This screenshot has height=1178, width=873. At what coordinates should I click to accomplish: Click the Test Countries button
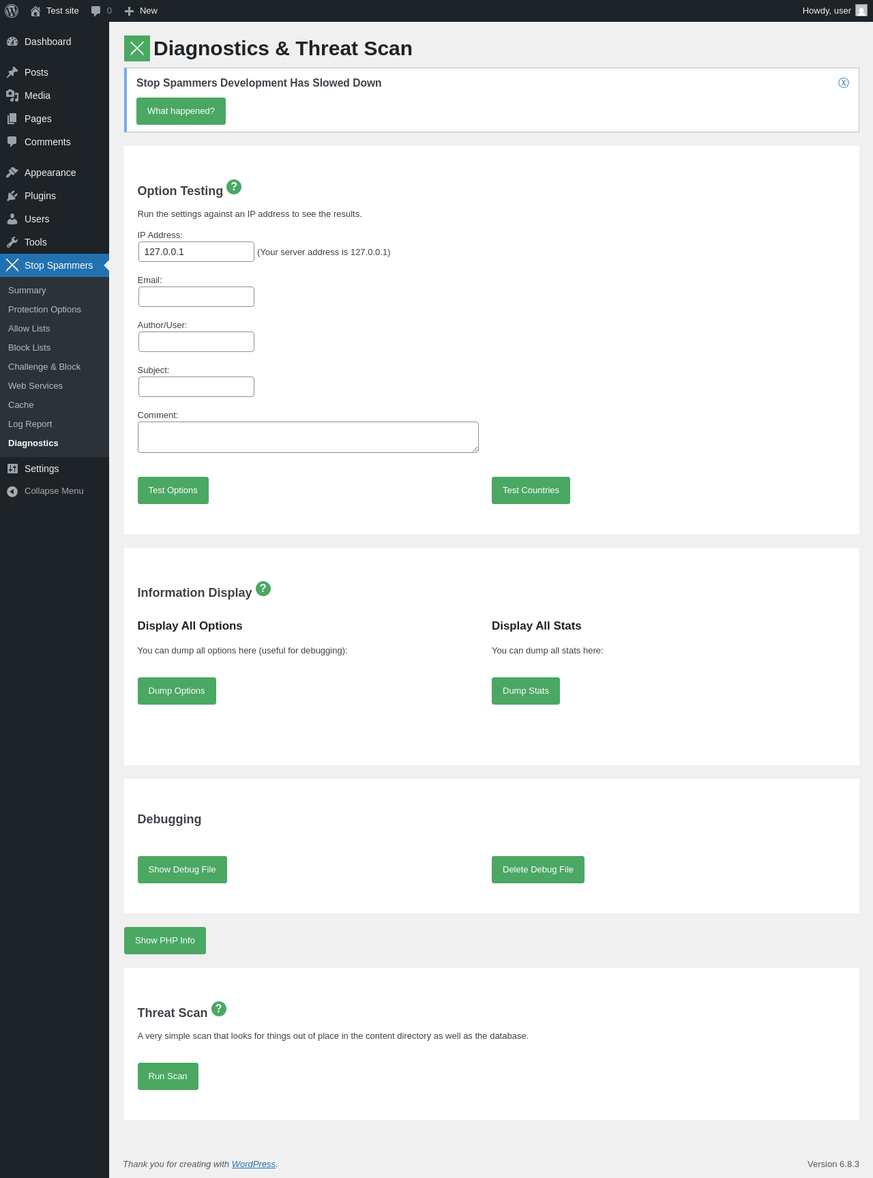[531, 490]
